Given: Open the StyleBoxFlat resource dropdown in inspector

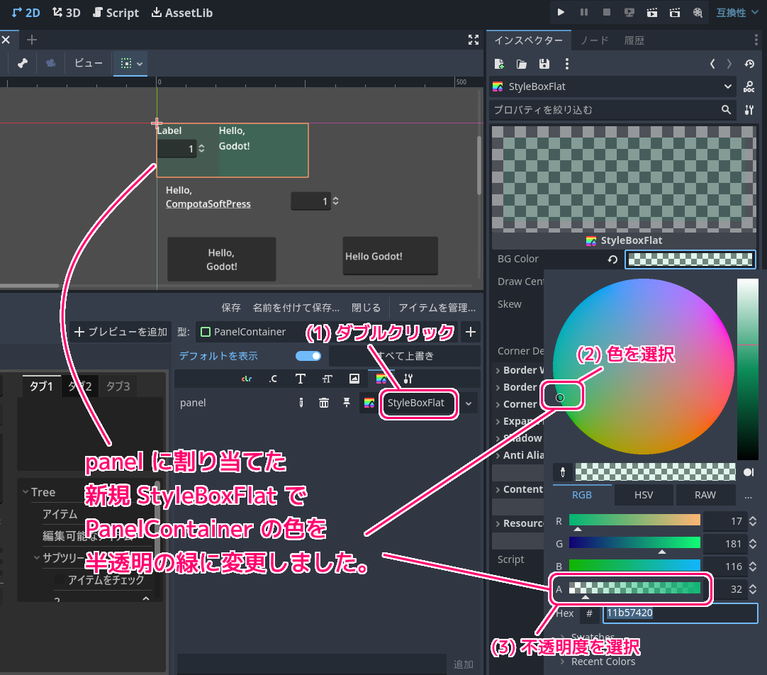Looking at the screenshot, I should coord(729,87).
